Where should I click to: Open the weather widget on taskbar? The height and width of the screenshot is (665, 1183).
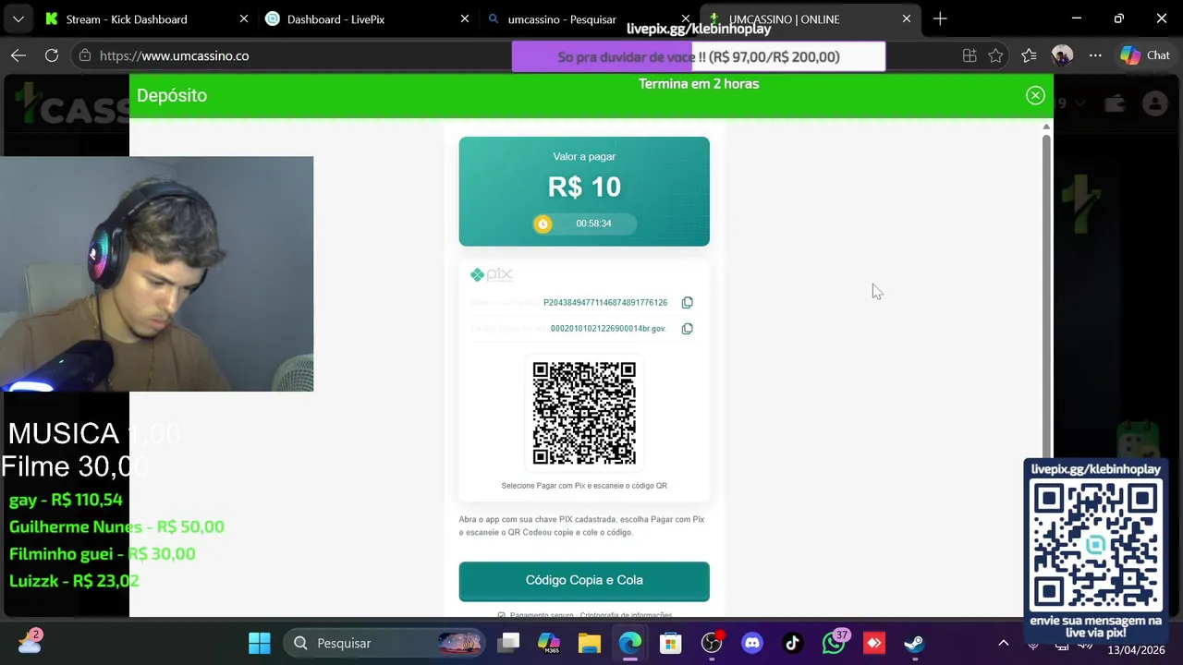coord(30,642)
